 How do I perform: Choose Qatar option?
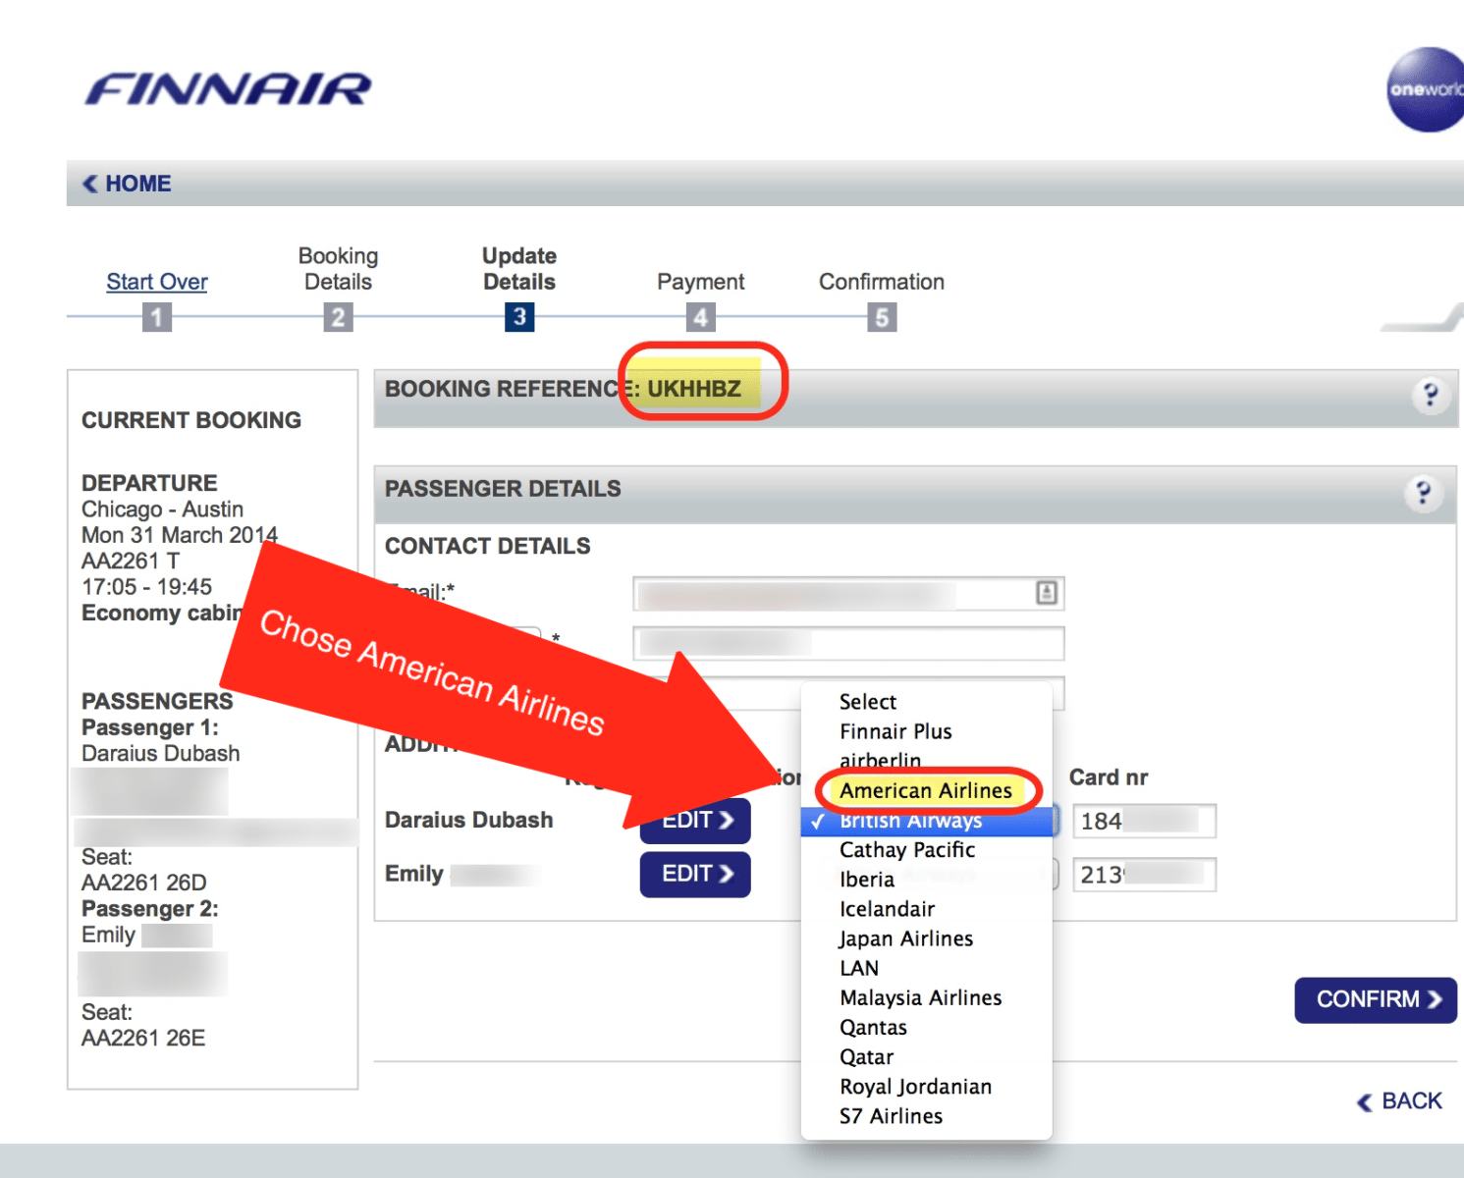tap(926, 1057)
